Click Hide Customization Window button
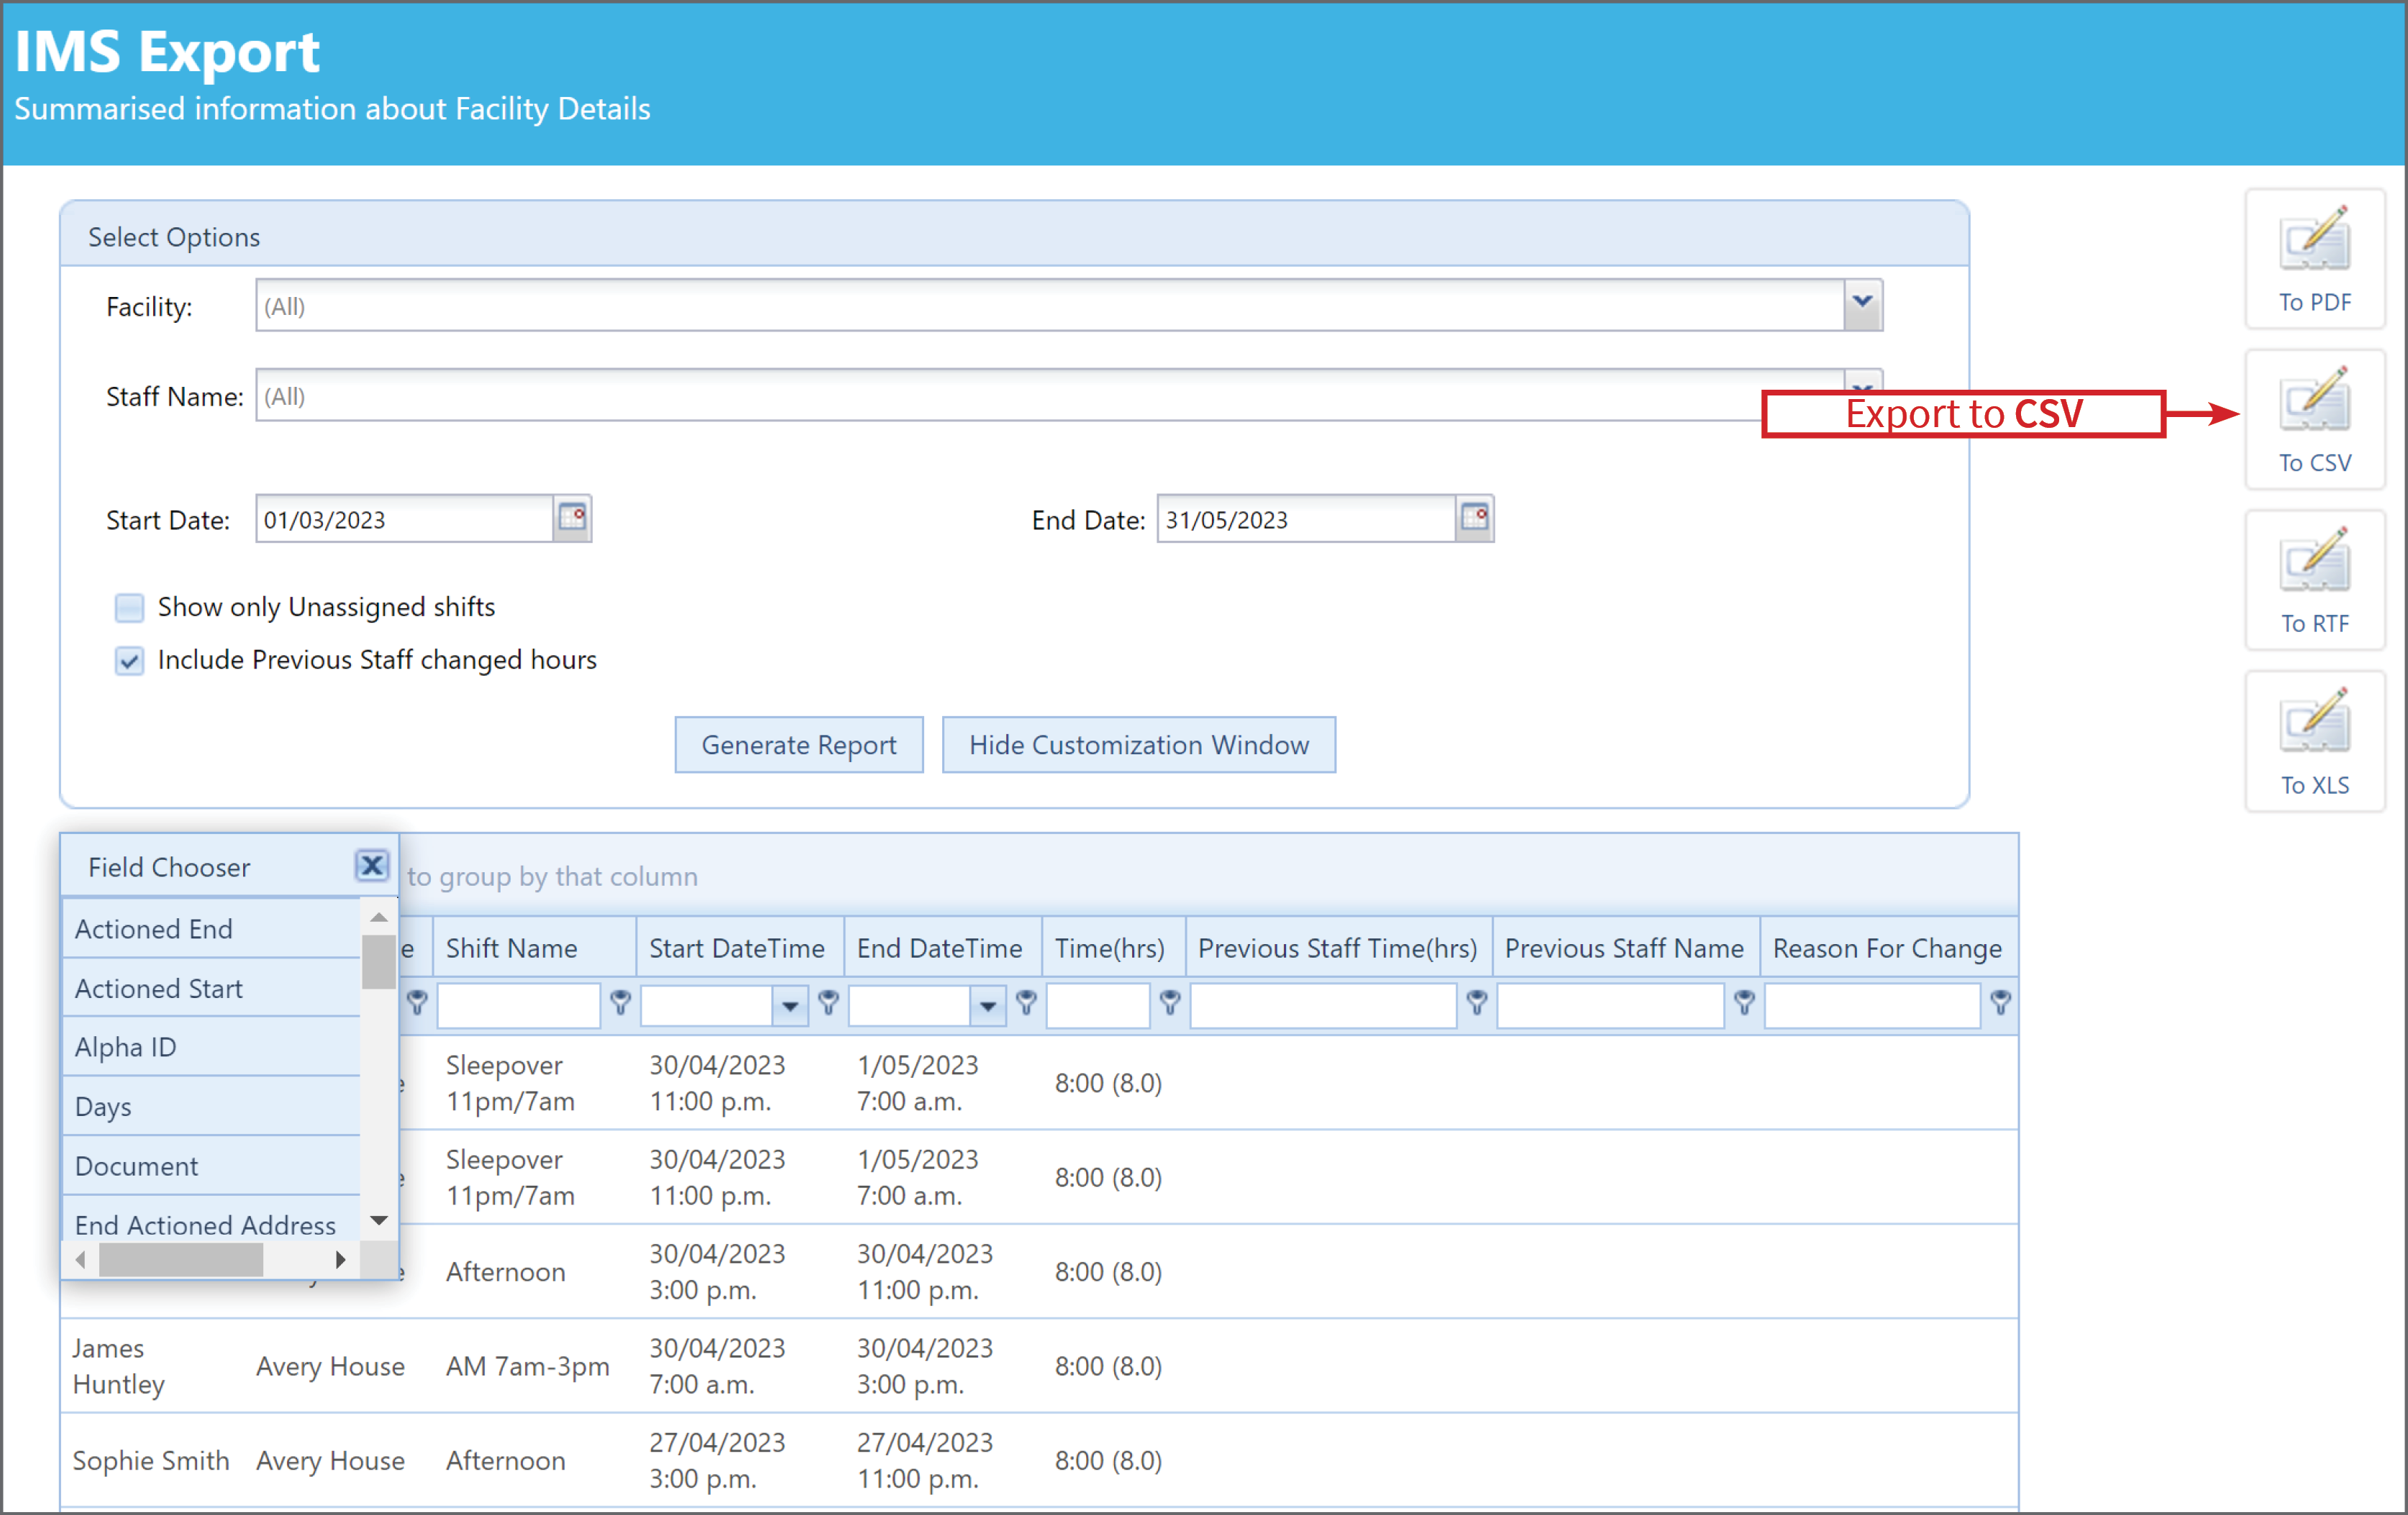2408x1515 pixels. click(x=1139, y=745)
